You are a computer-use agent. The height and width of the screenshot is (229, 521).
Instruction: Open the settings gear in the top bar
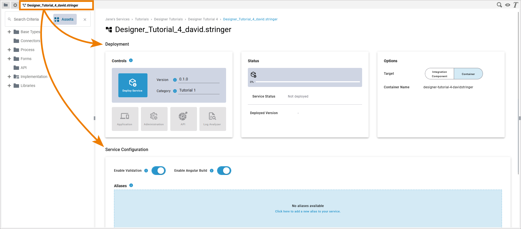(x=15, y=5)
